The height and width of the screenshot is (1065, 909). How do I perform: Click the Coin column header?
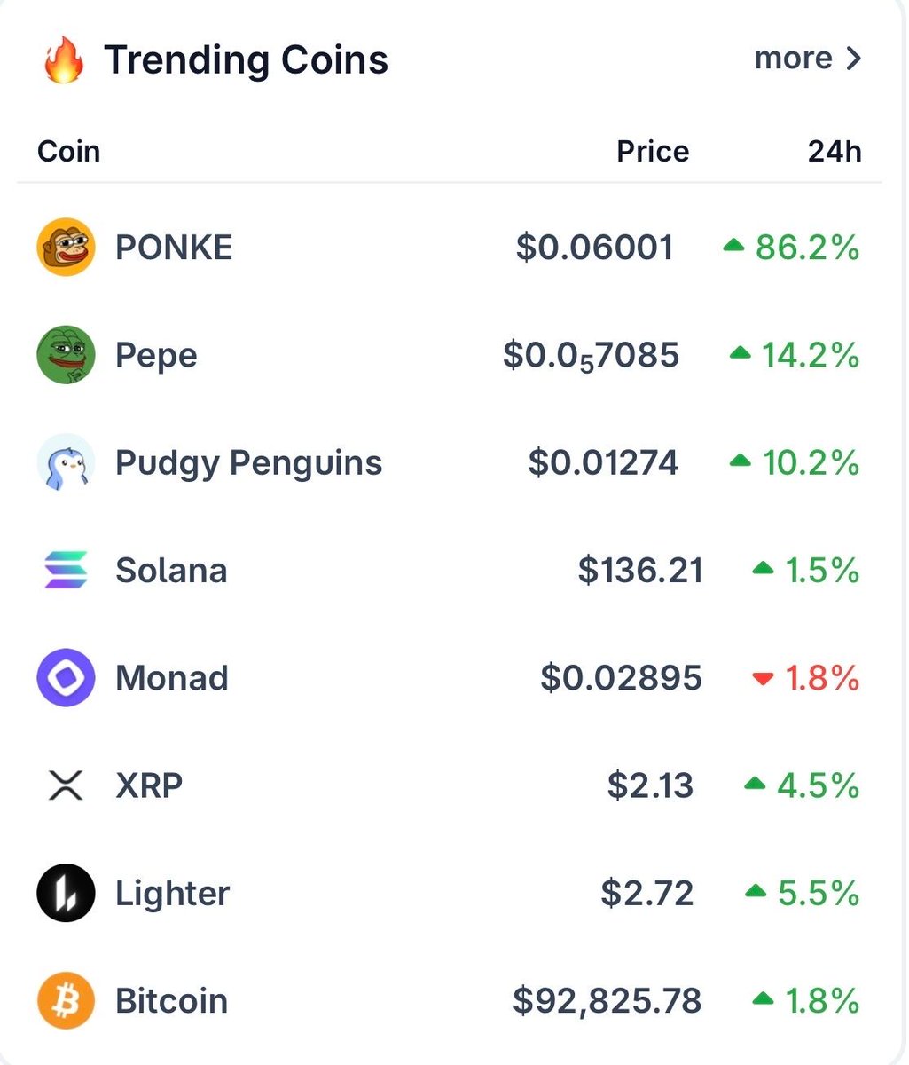69,152
